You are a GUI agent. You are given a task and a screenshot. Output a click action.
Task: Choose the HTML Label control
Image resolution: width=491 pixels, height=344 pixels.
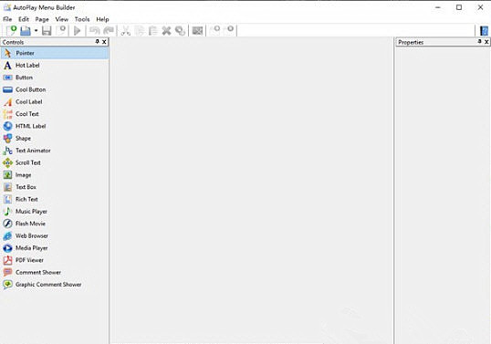tap(25, 126)
